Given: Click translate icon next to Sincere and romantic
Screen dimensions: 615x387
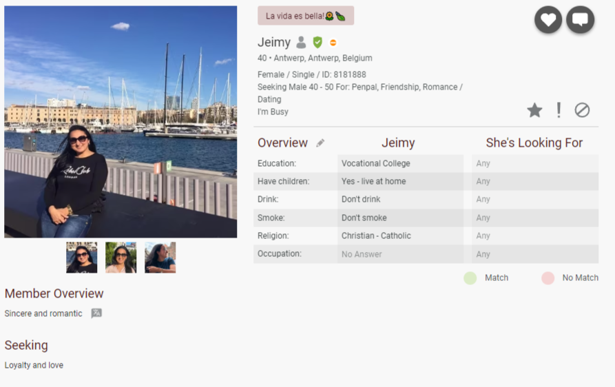Looking at the screenshot, I should [96, 313].
